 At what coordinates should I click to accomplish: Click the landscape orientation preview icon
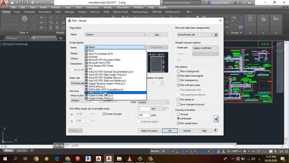(216, 119)
